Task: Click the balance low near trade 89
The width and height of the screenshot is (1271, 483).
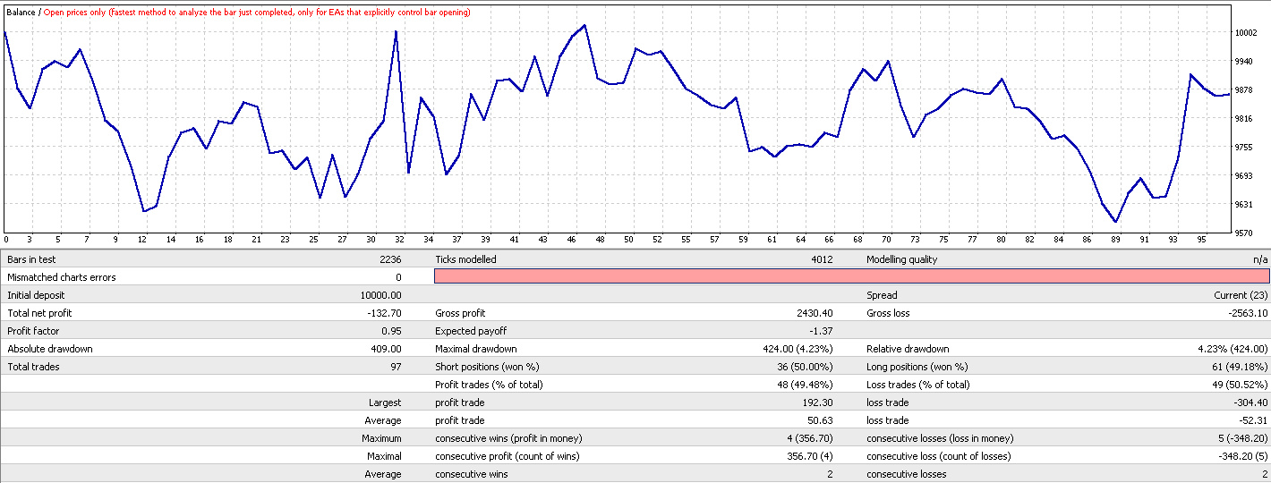Action: point(1115,222)
